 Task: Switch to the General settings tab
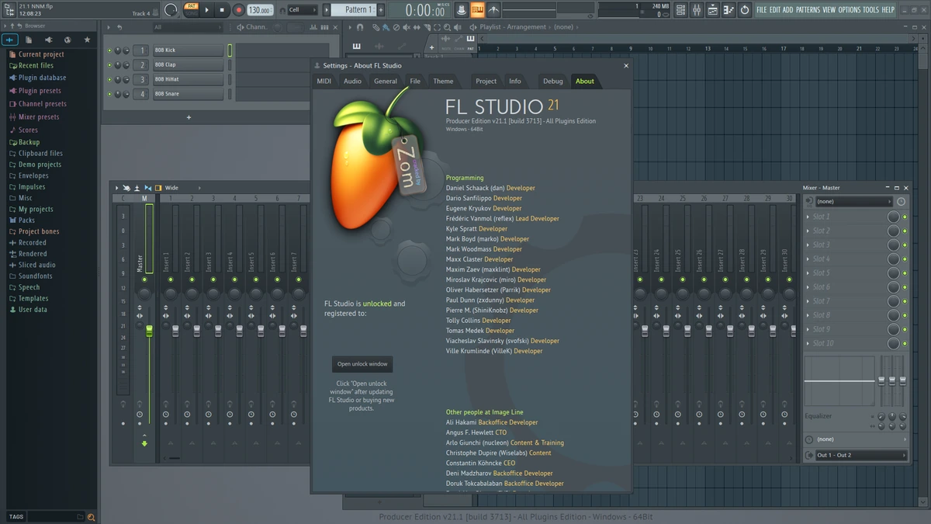[385, 81]
